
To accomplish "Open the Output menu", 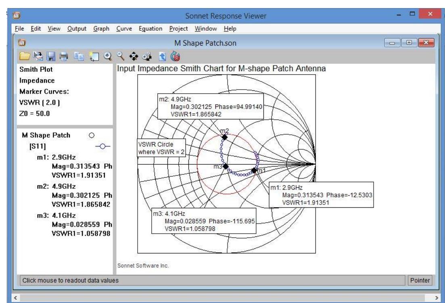I will [77, 29].
